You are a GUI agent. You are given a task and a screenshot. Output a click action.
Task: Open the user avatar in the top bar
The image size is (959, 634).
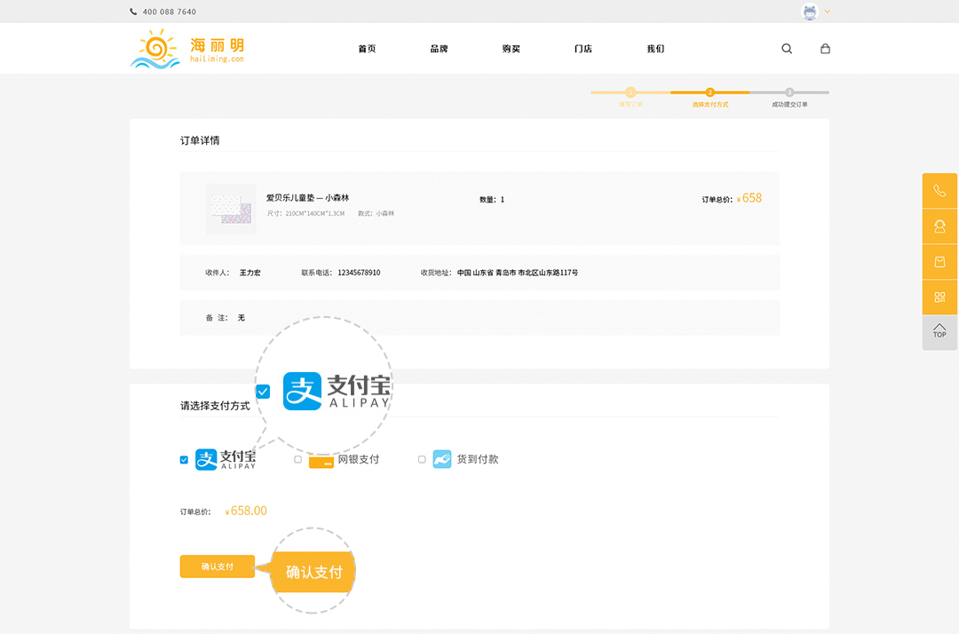point(810,12)
